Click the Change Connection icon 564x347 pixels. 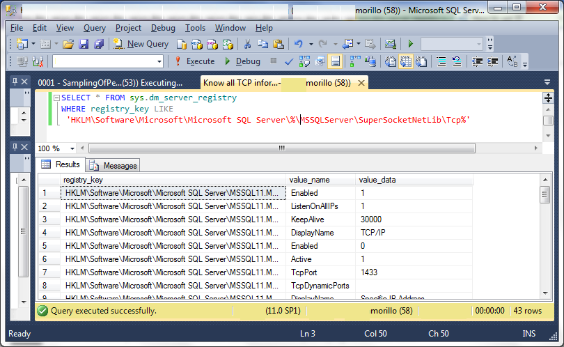[x=38, y=61]
